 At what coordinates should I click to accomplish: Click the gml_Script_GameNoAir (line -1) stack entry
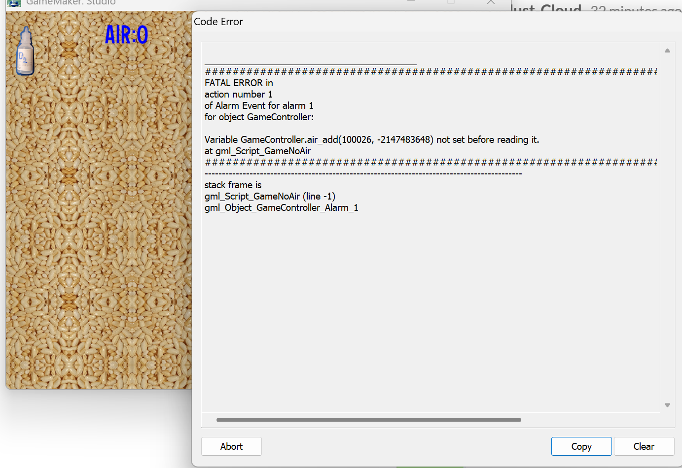(x=270, y=196)
